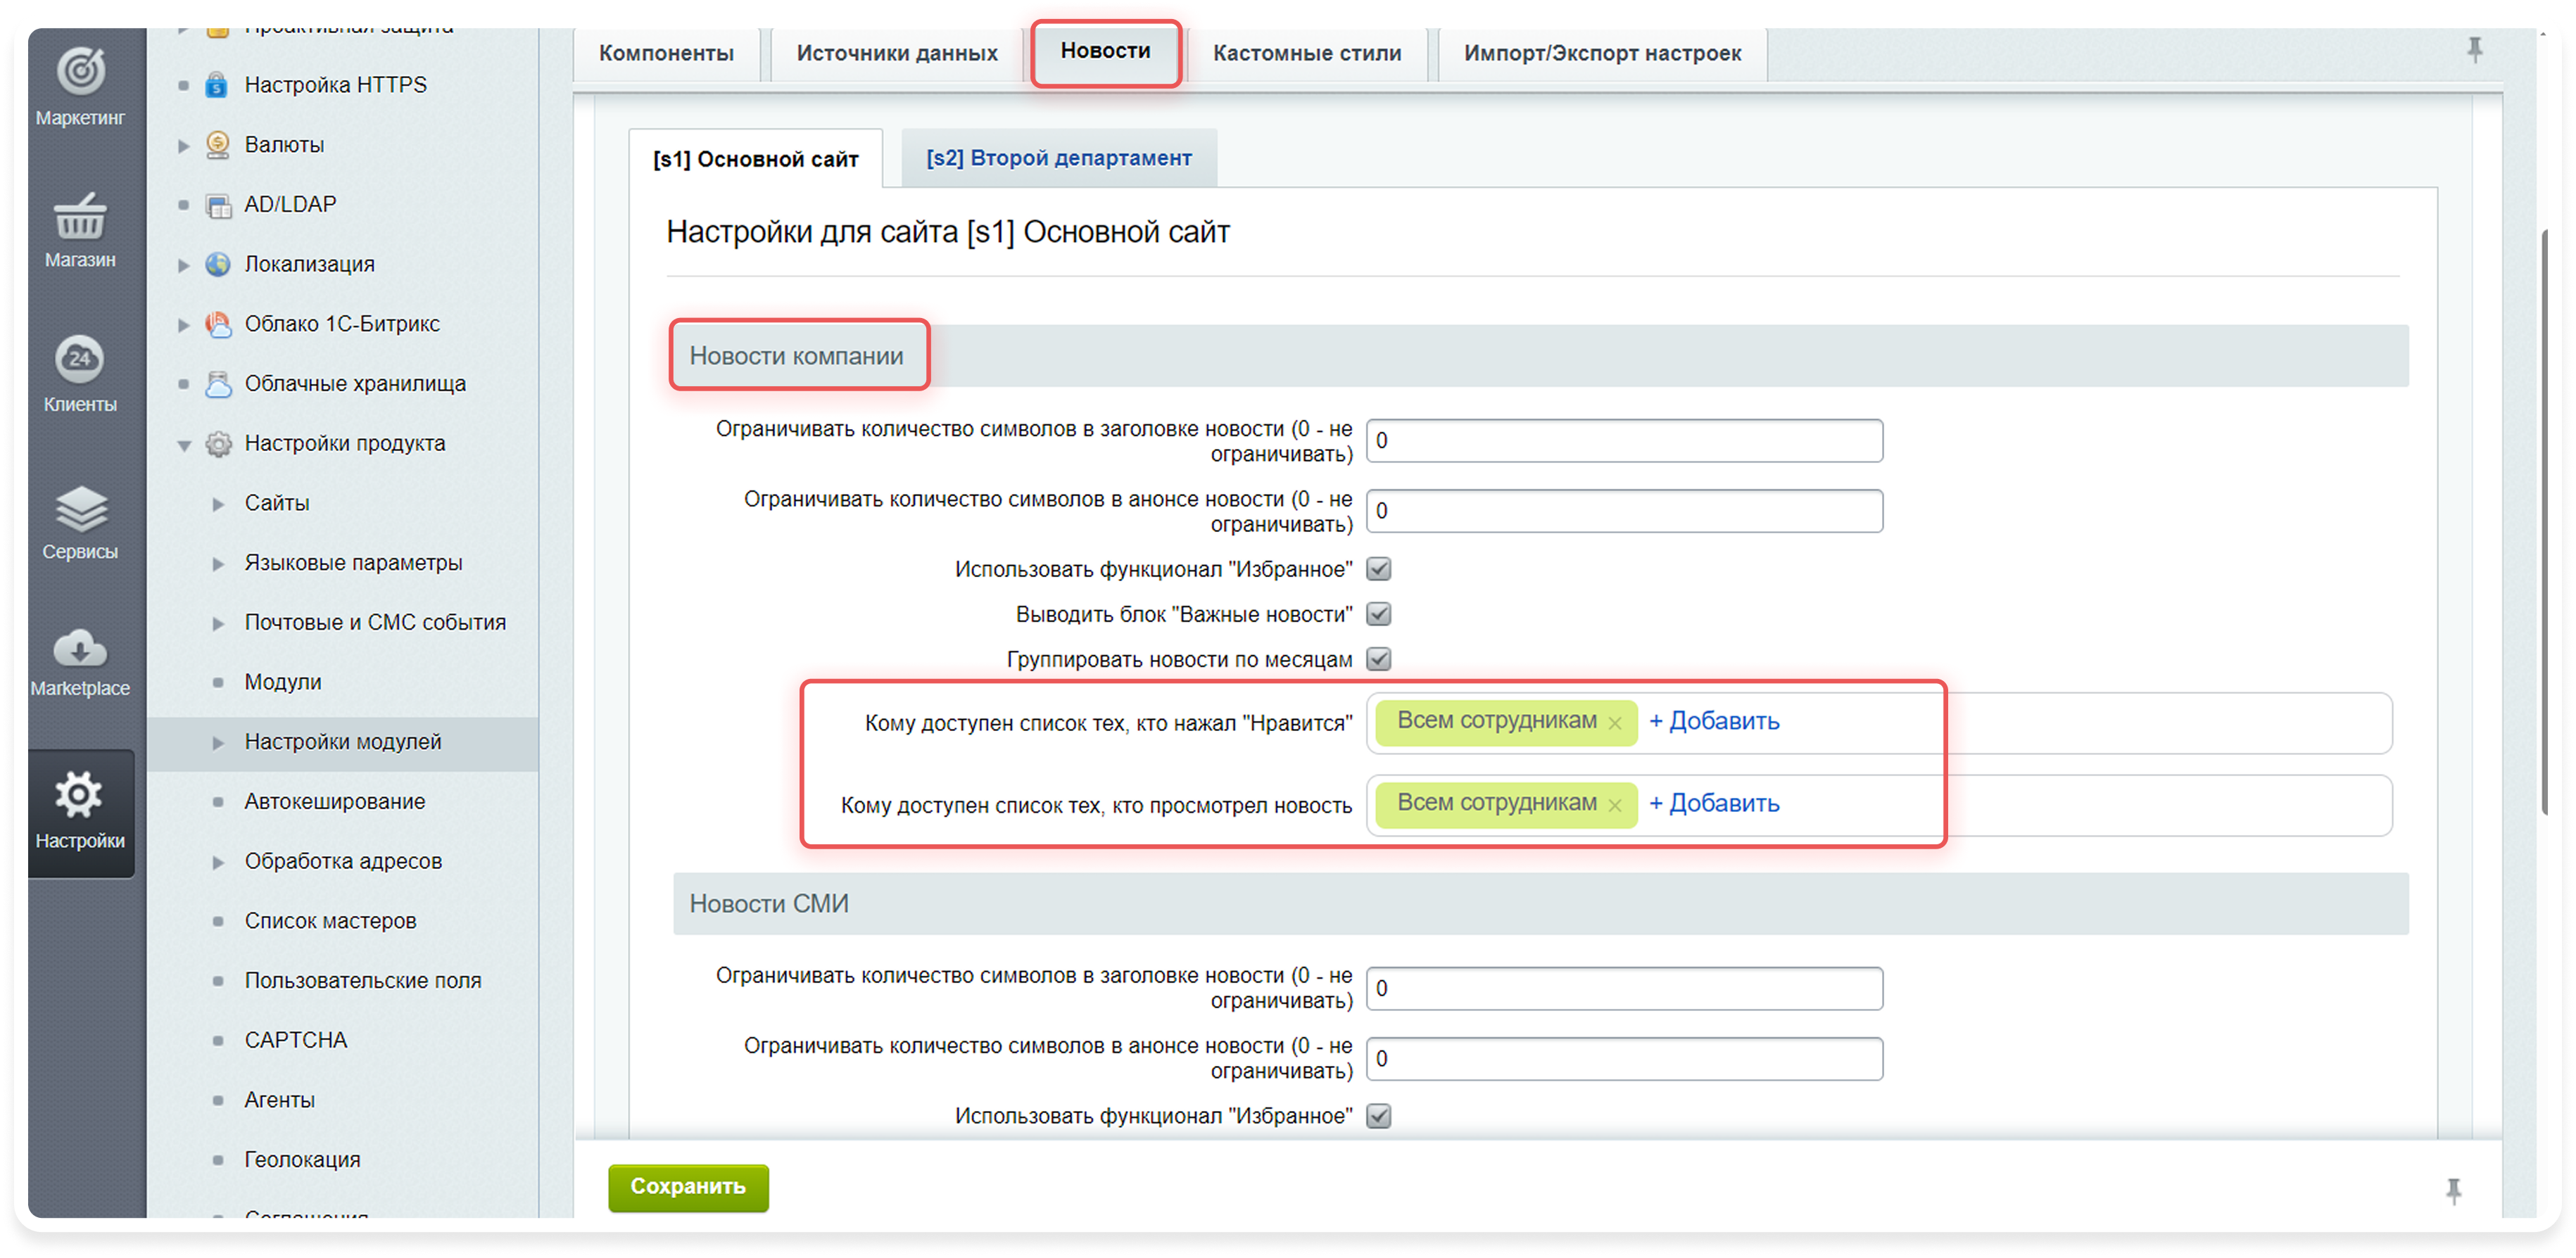
Task: Toggle company news 'Избранное' functionality checkbox
Action: [x=1379, y=569]
